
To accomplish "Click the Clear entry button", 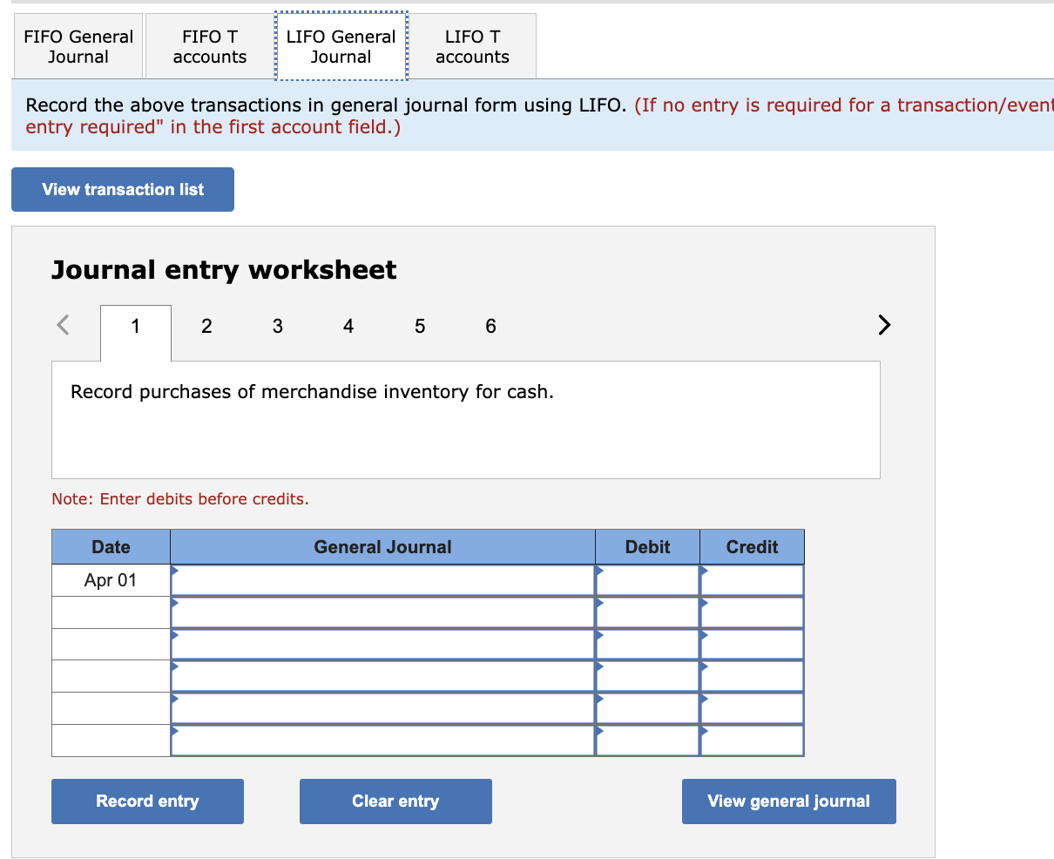I will coord(395,801).
